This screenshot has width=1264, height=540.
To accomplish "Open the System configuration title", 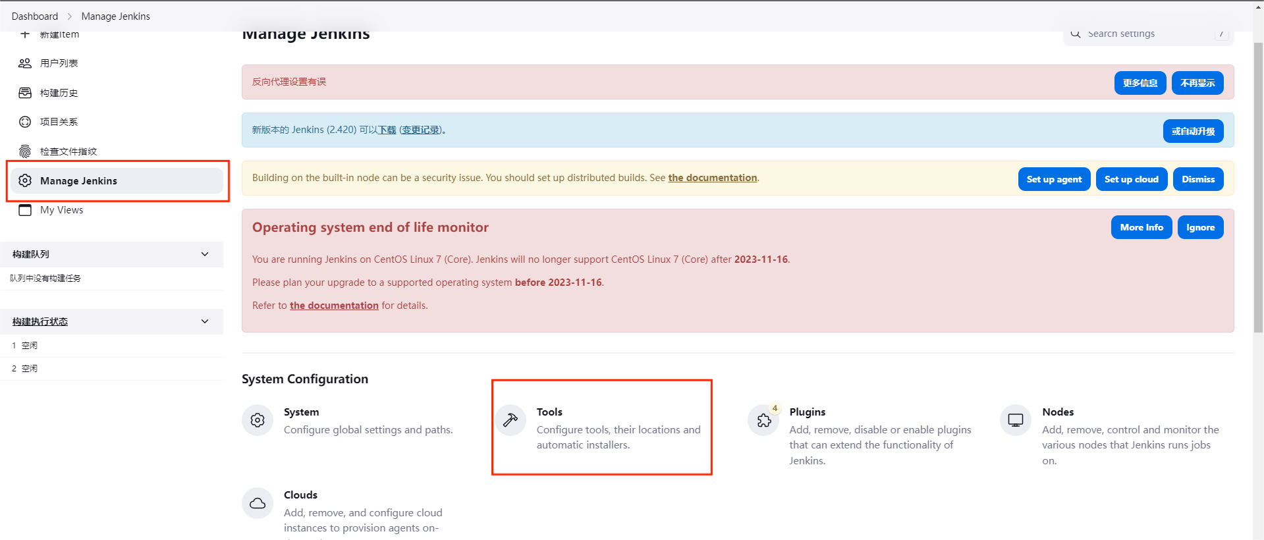I will [301, 412].
